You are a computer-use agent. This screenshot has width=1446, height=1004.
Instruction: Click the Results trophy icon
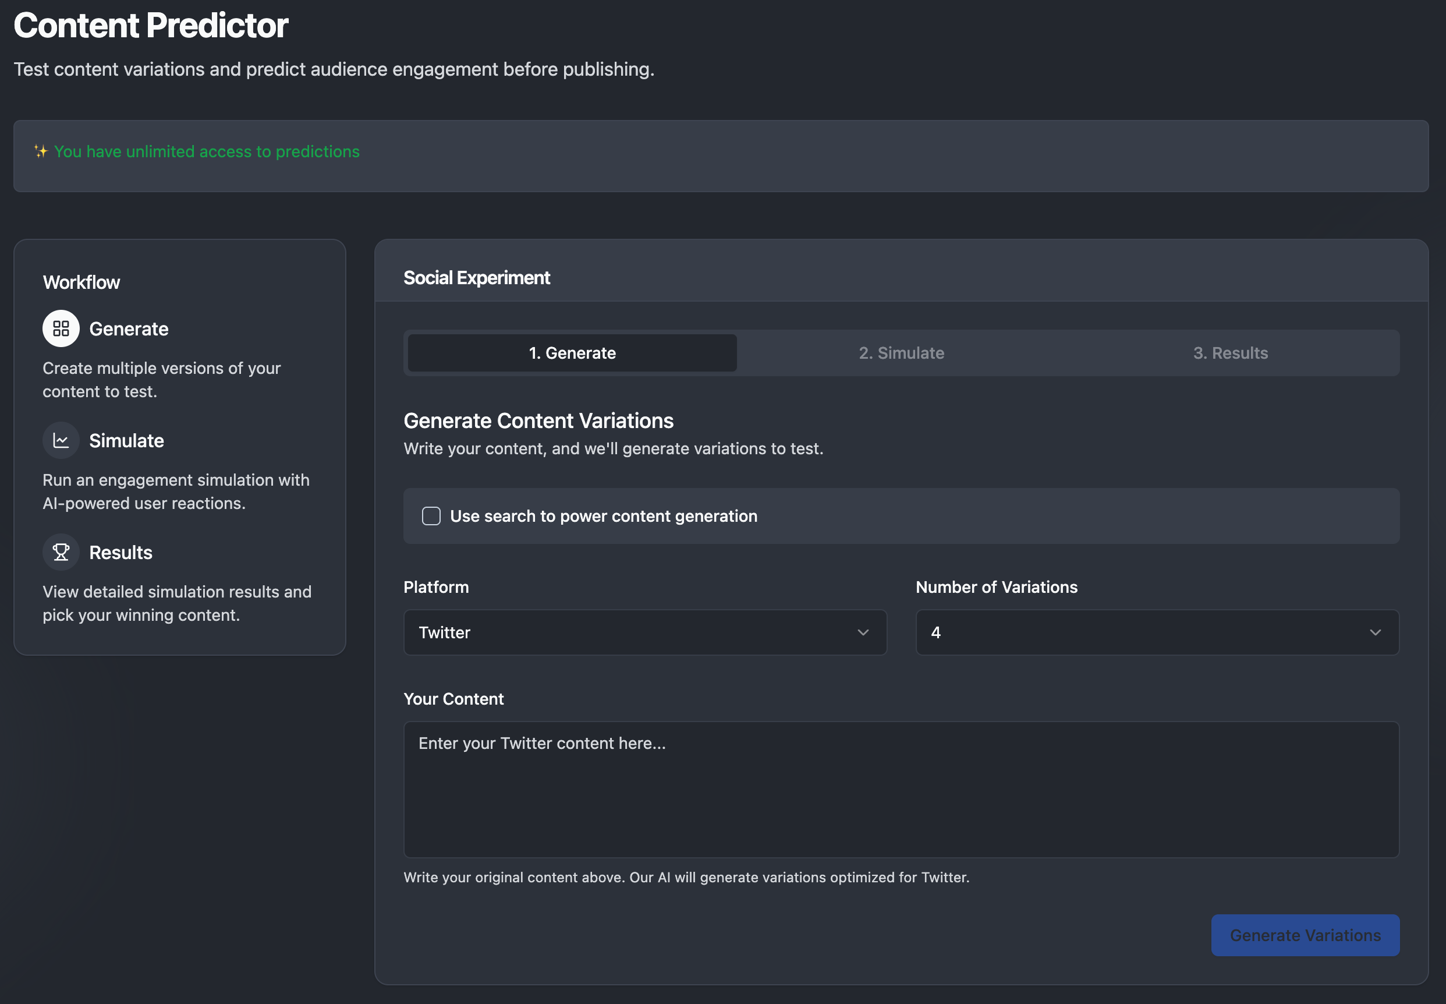click(61, 552)
